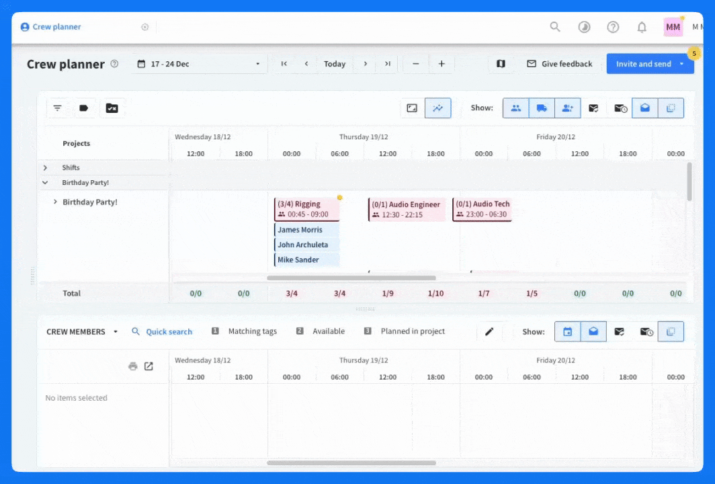Click the timer clock icon in top bar

[x=584, y=27]
